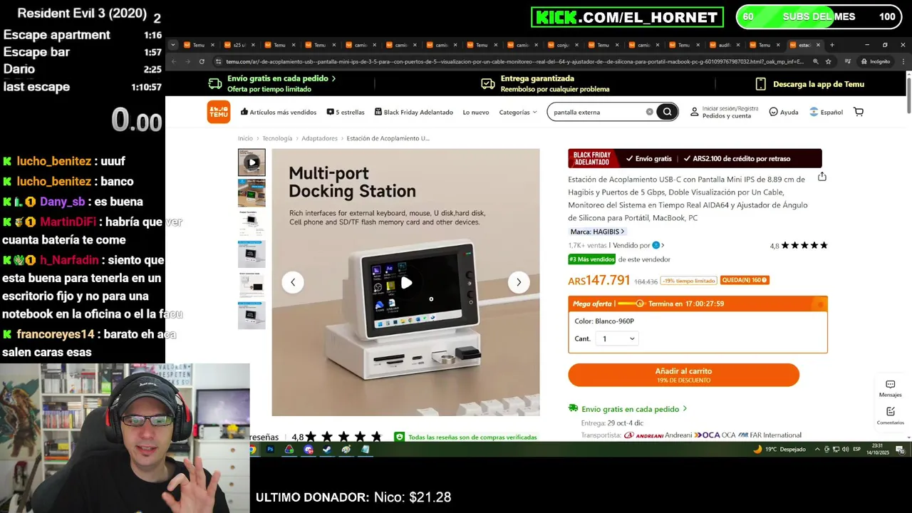
Task: Open a new browser tab with plus
Action: (x=831, y=45)
